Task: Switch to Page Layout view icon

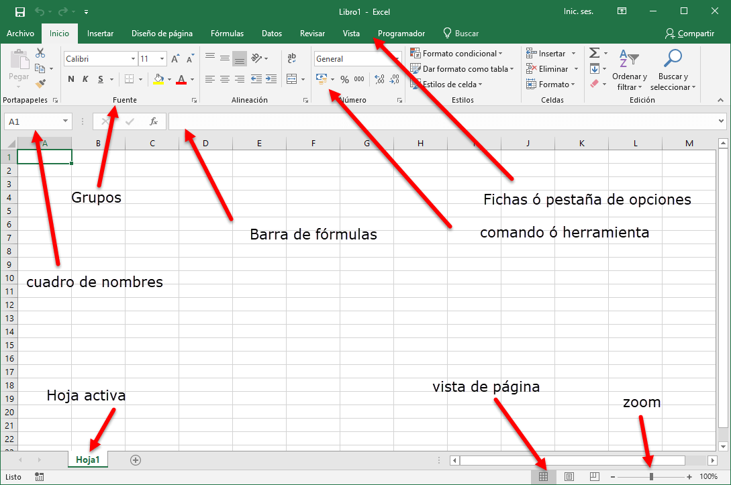Action: (569, 476)
